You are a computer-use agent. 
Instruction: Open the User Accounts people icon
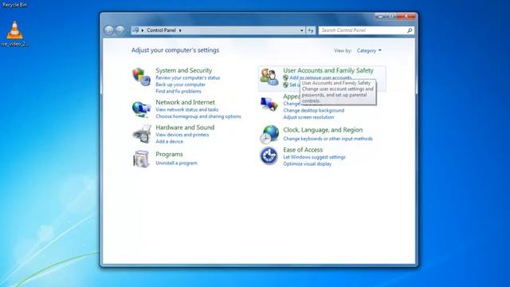click(269, 77)
